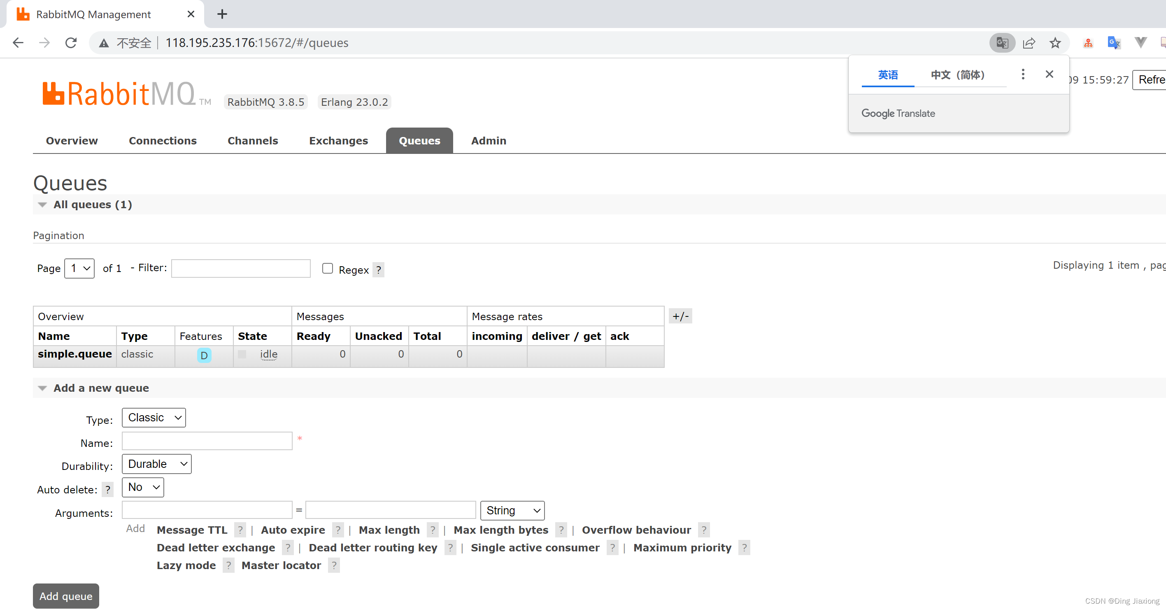Click the Arguments key input field

207,510
